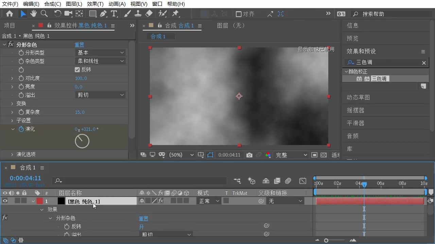435x244 pixels.
Task: Toggle 反转 timeline value 开
Action: (141, 227)
